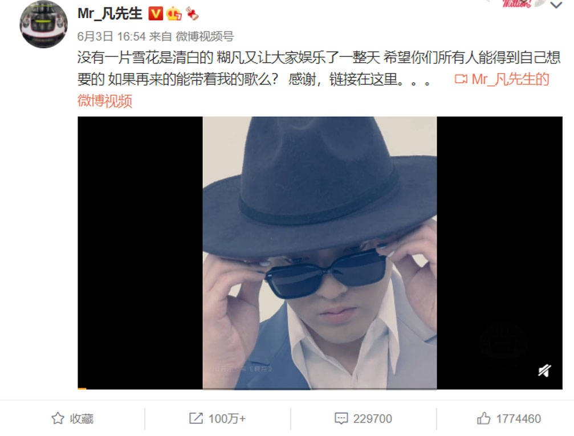
Task: Like the post with thumbs-up icon
Action: 483,418
